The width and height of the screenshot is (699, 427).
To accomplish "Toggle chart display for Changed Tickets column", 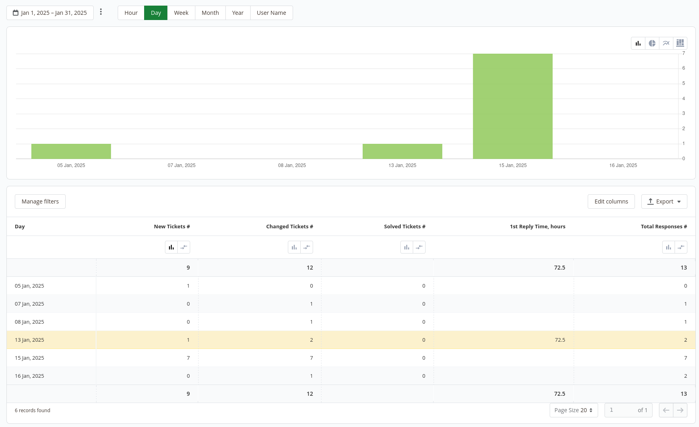I will click(294, 247).
